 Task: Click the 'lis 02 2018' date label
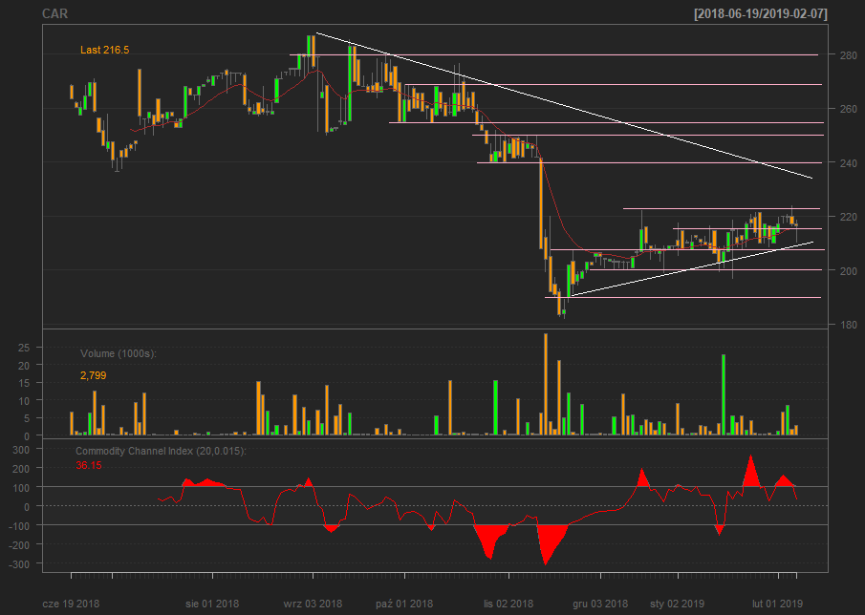508,604
